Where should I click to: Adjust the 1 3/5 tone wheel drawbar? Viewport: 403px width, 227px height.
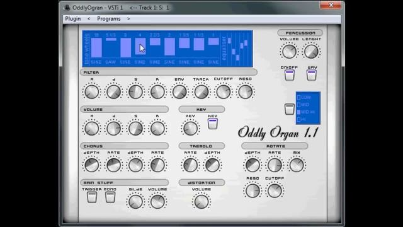(184, 43)
